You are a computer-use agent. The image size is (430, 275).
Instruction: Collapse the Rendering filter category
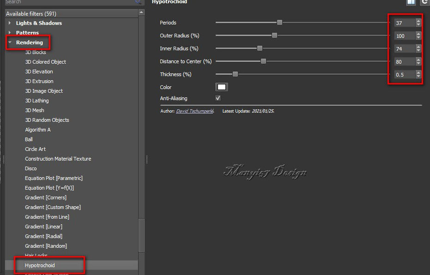pos(10,42)
